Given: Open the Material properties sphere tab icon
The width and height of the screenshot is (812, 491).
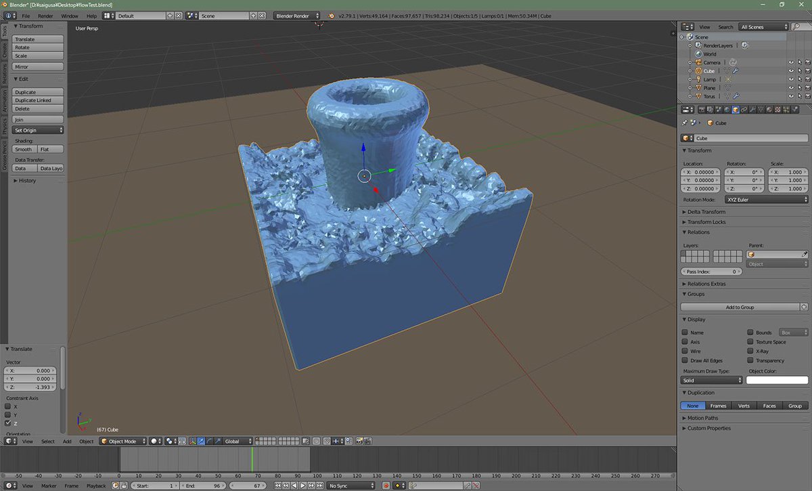Looking at the screenshot, I should tap(769, 109).
